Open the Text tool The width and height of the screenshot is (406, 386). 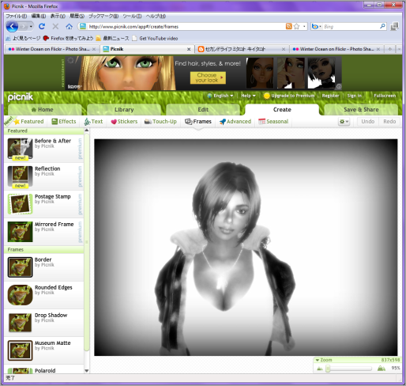tap(93, 122)
